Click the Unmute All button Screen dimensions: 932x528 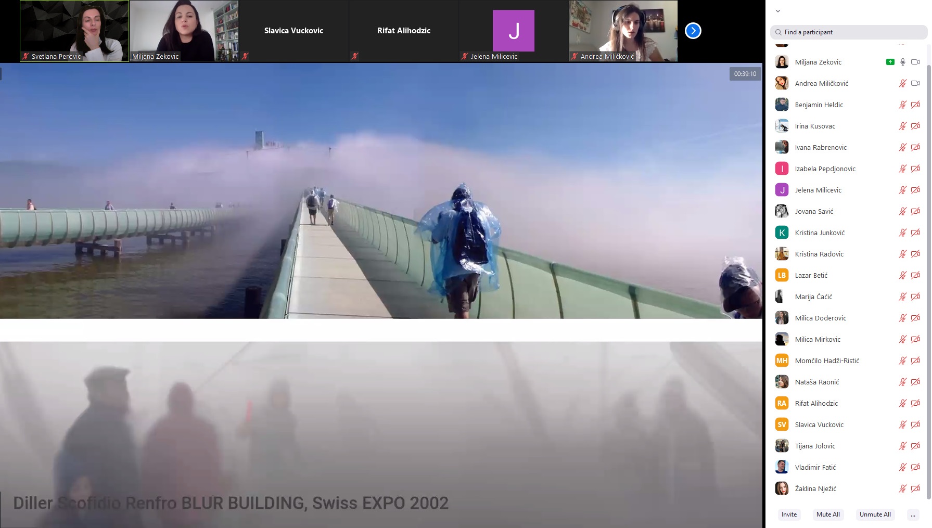pyautogui.click(x=875, y=514)
